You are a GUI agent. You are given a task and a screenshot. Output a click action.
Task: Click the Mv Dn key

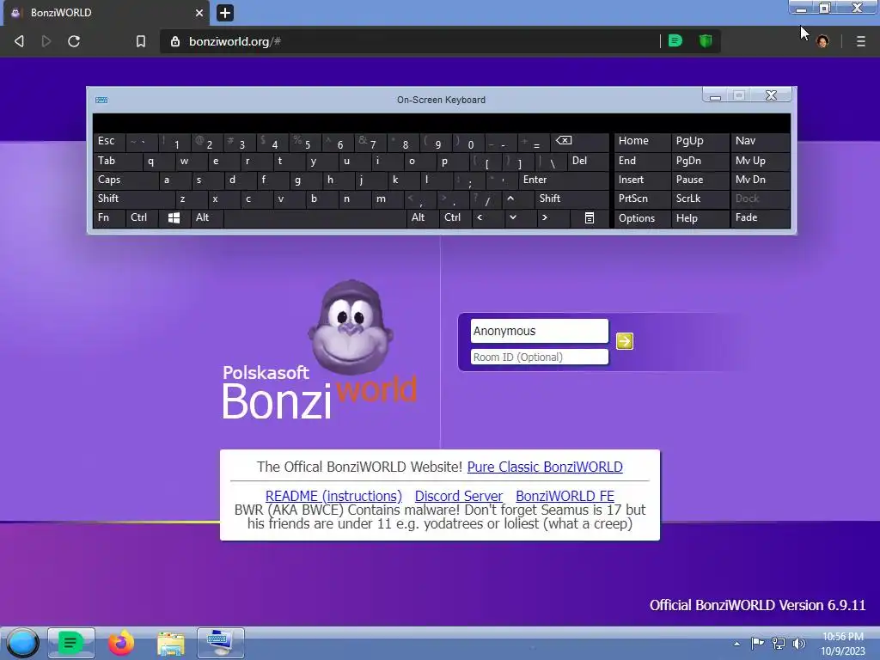tap(760, 180)
